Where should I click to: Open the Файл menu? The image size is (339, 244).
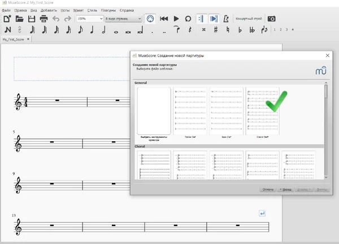[x=6, y=10]
